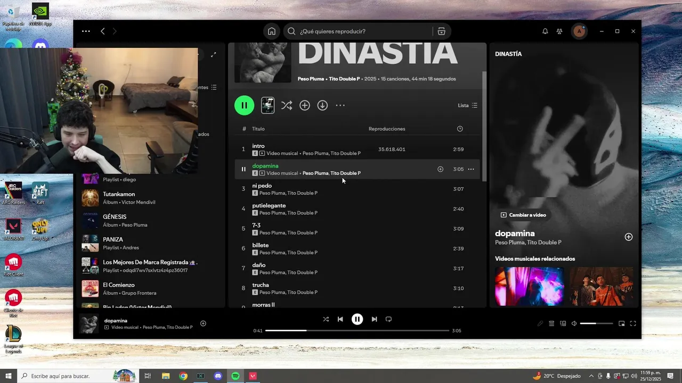
Task: Add dopamina to liked songs in row
Action: pos(440,169)
